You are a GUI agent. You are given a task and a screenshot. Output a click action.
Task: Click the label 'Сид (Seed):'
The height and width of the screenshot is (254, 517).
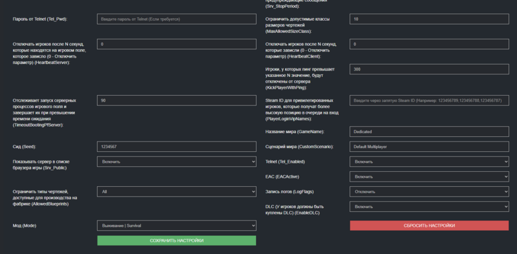(25, 147)
